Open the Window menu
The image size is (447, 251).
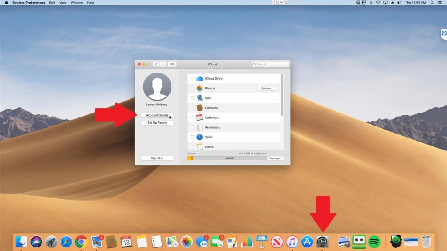coord(77,3)
